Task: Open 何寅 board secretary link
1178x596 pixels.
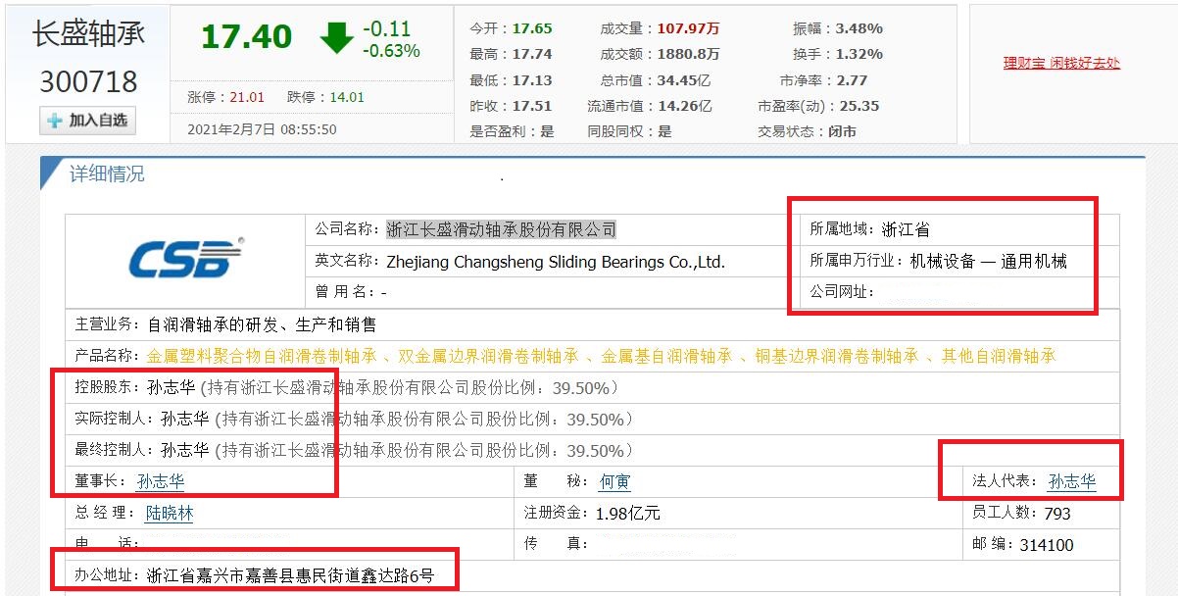Action: coord(615,481)
